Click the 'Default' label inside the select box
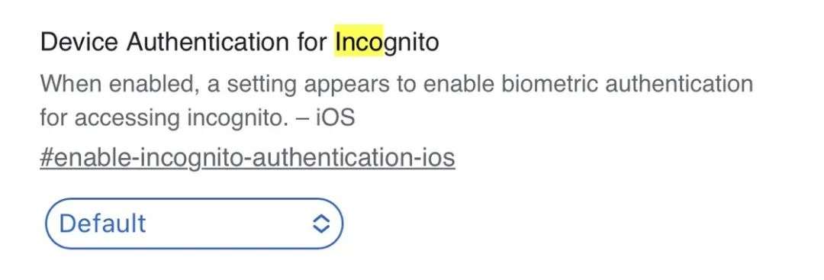Screen dimensions: 824x280 click(102, 224)
